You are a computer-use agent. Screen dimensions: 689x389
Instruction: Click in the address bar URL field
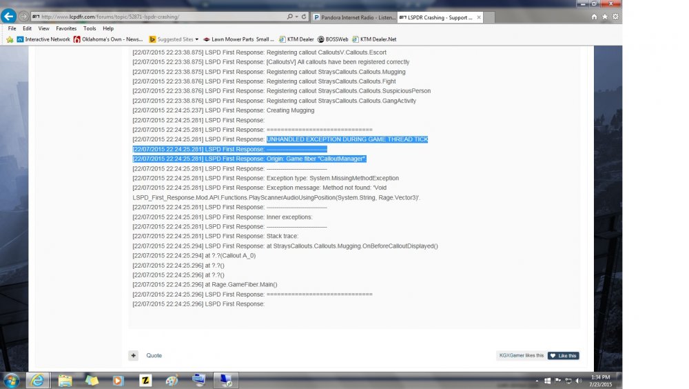tap(158, 17)
